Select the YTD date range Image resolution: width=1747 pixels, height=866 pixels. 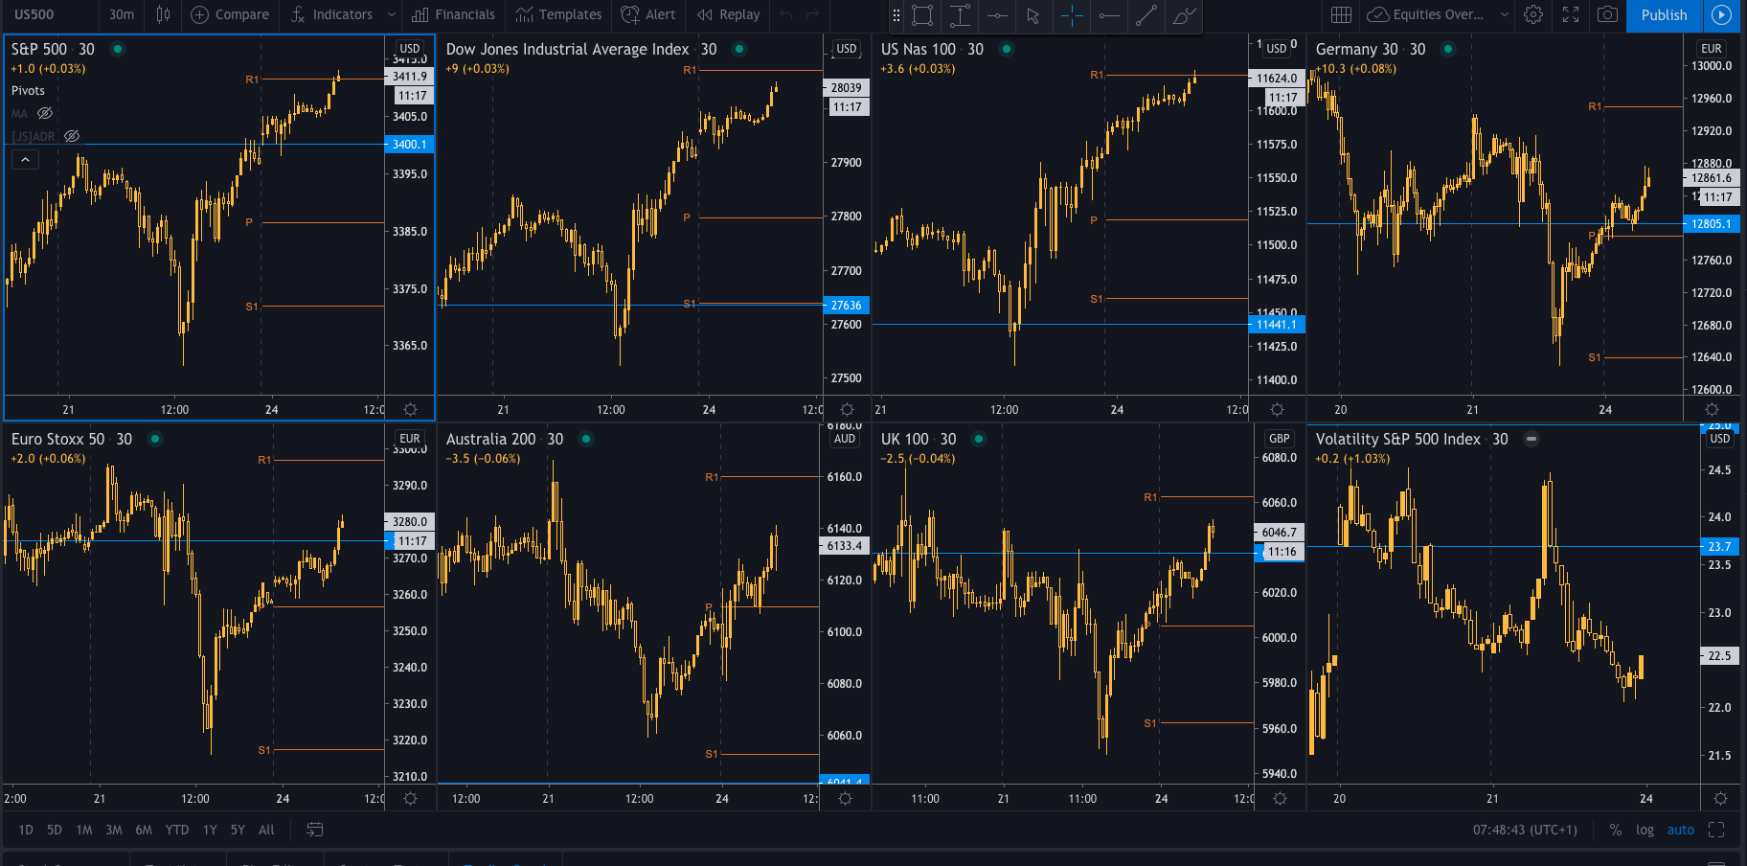177,830
